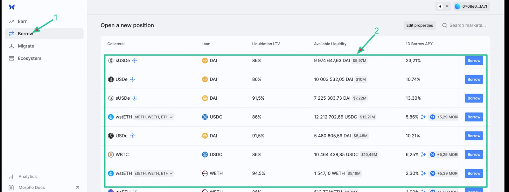Screen dimensions: 509x192
Task: Click the Loan column header
Action: coord(206,44)
